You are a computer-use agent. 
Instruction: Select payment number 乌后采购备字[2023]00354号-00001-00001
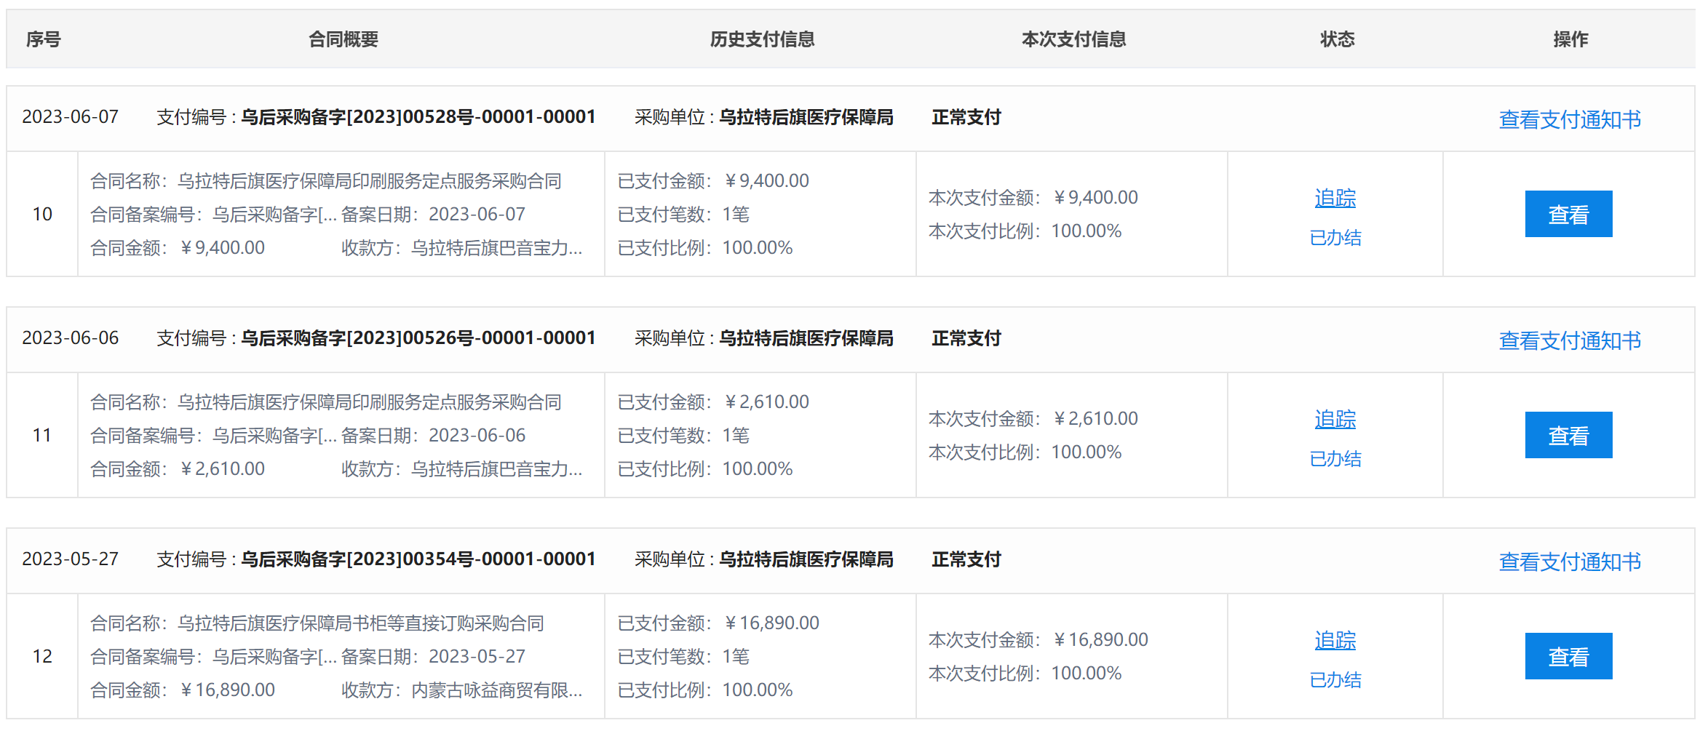[418, 559]
